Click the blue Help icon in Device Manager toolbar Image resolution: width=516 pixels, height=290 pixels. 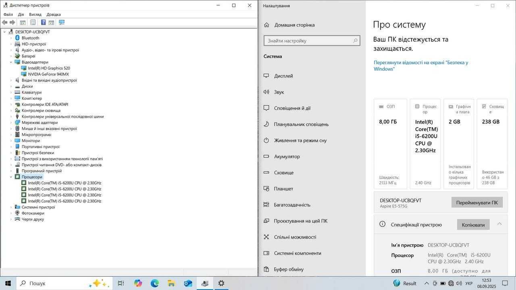pyautogui.click(x=43, y=23)
